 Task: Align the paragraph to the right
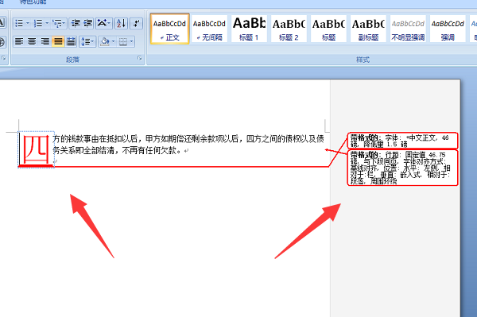click(45, 41)
